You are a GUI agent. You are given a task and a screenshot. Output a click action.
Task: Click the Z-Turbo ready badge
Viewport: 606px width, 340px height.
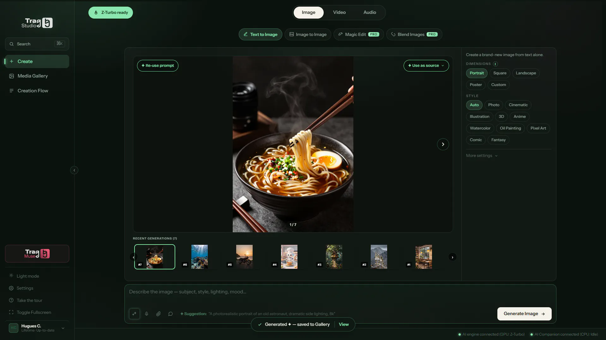[111, 13]
